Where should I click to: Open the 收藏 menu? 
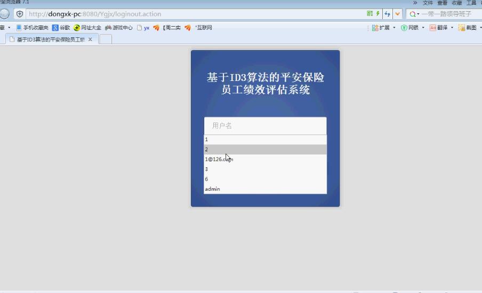click(457, 3)
